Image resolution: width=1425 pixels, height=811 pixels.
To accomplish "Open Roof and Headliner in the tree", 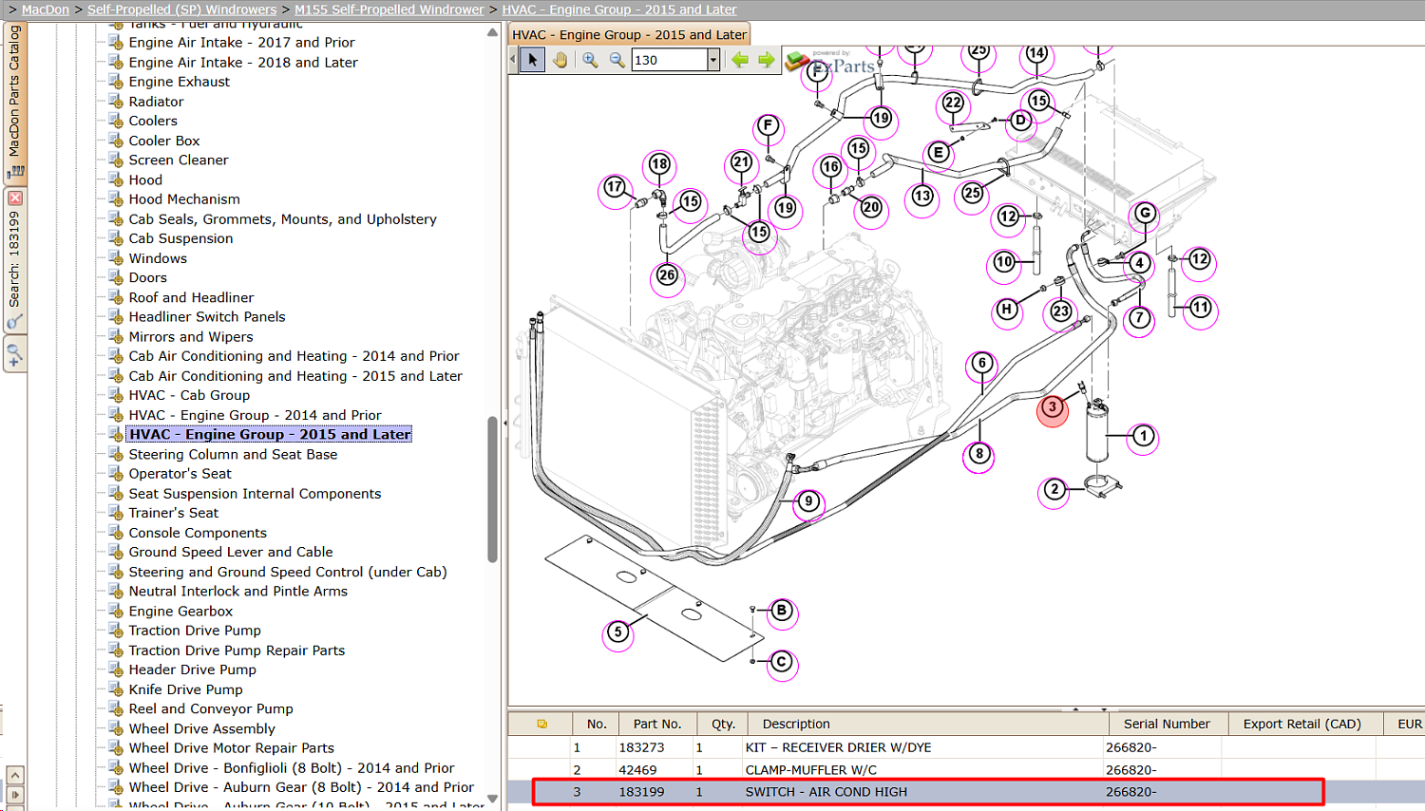I will (x=191, y=297).
